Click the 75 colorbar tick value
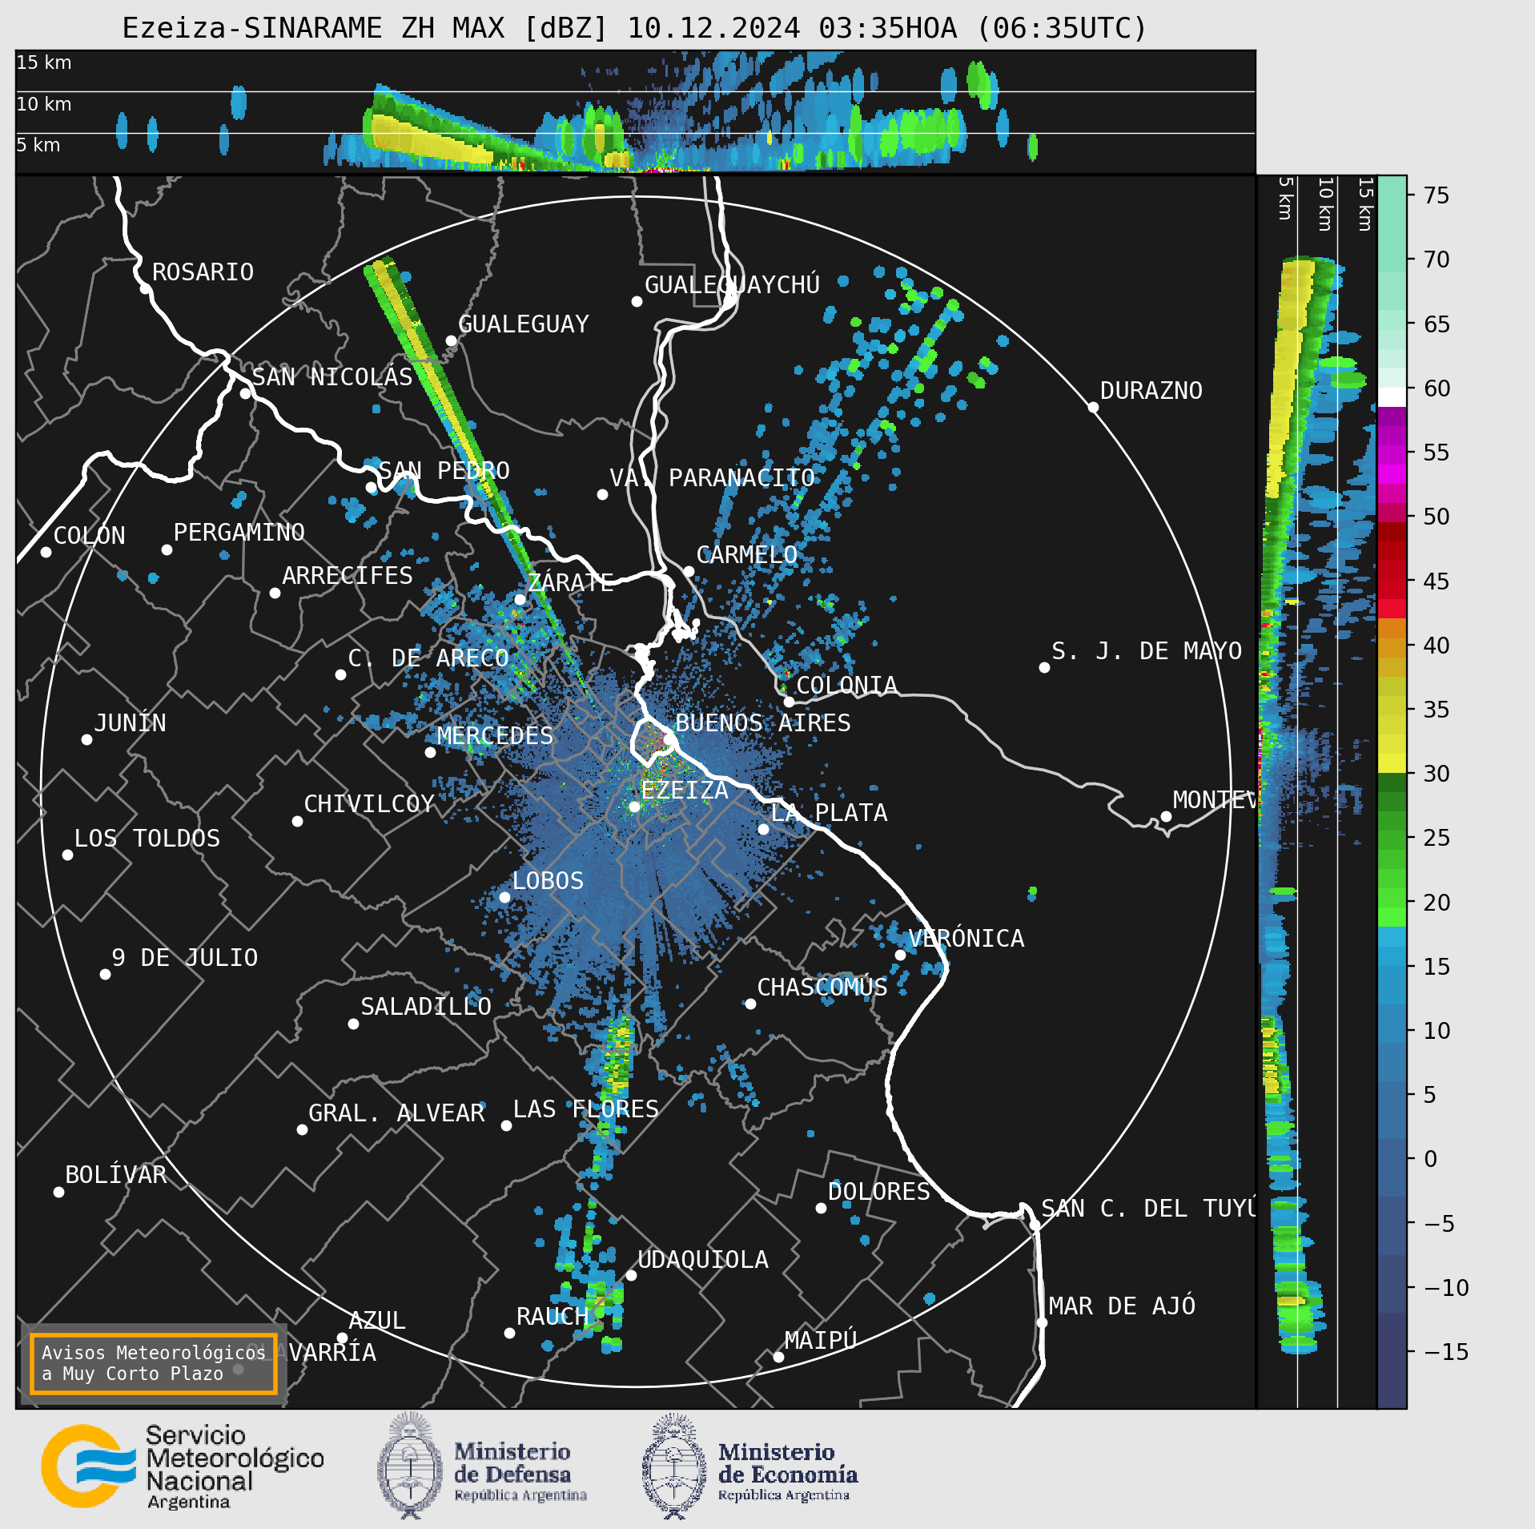 tap(1437, 195)
